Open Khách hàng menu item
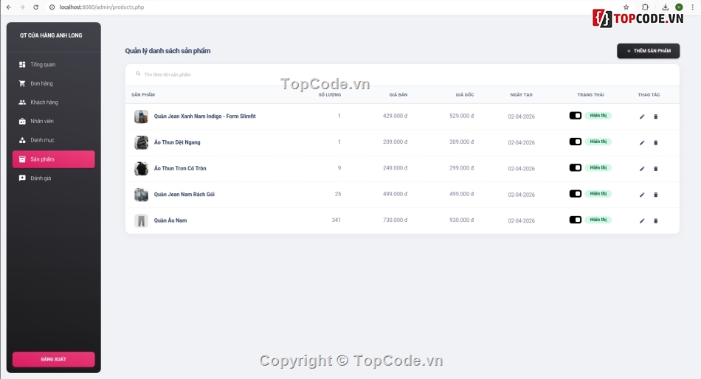 54,102
